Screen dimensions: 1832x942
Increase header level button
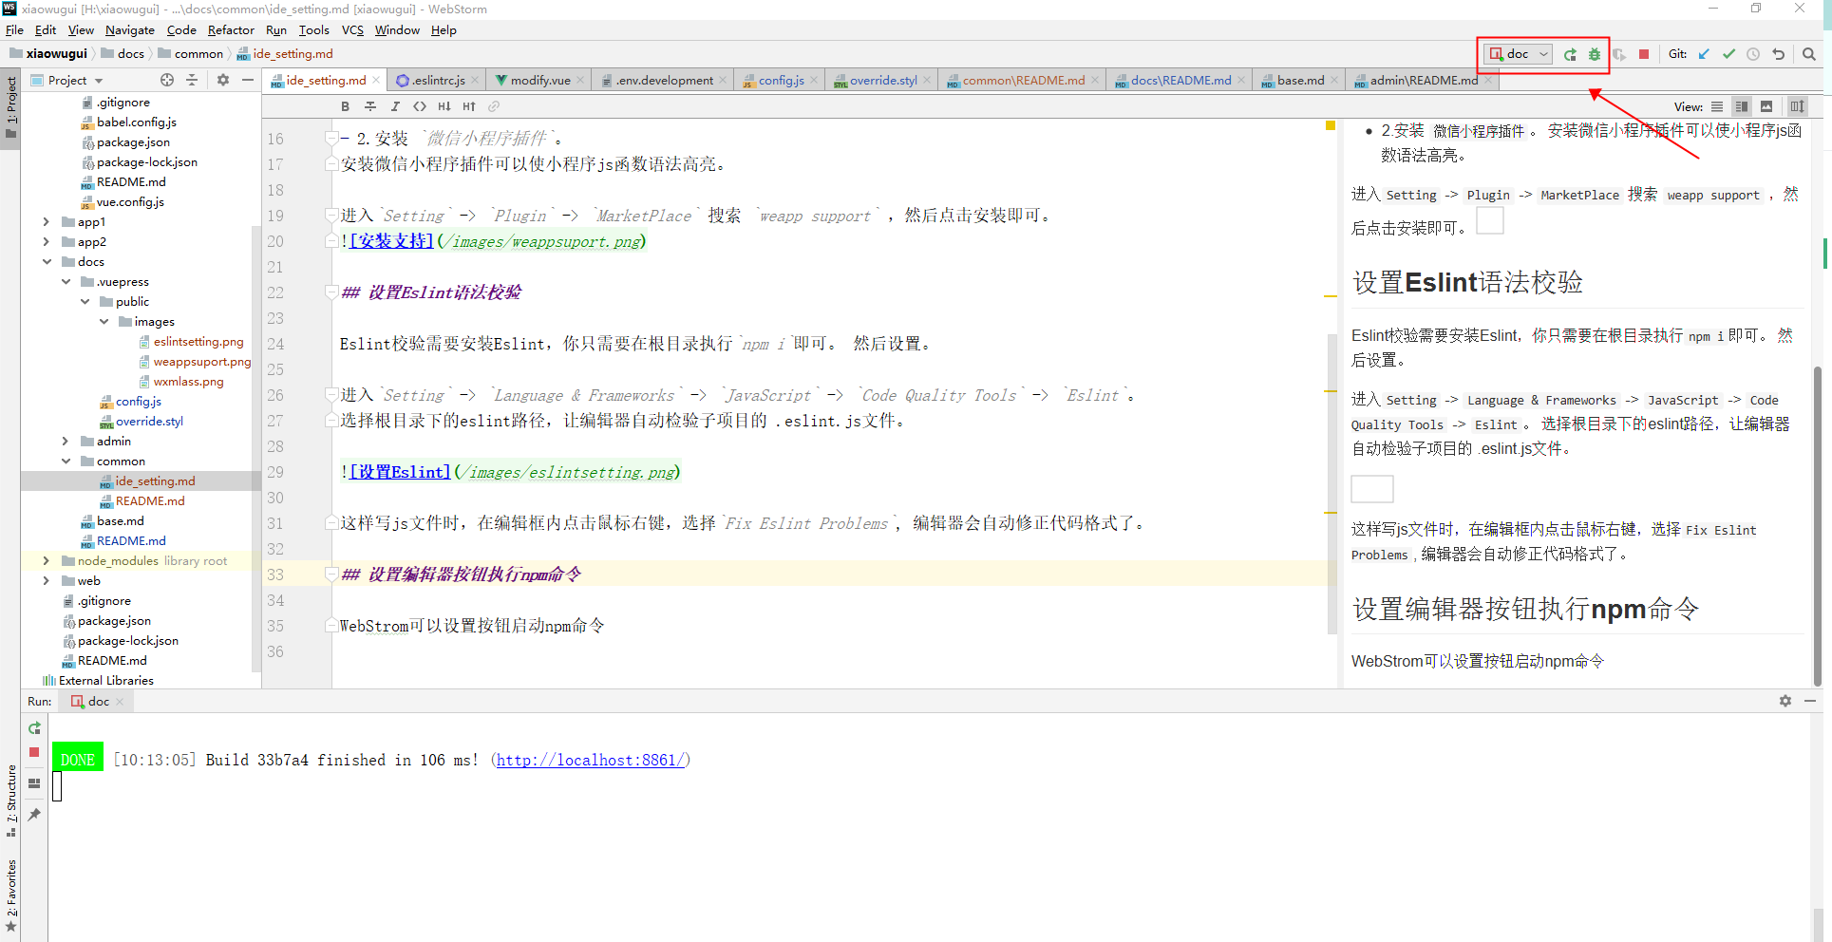[x=469, y=106]
